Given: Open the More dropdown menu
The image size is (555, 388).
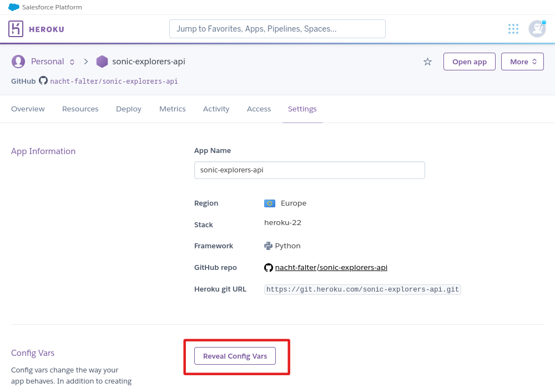Looking at the screenshot, I should 522,62.
